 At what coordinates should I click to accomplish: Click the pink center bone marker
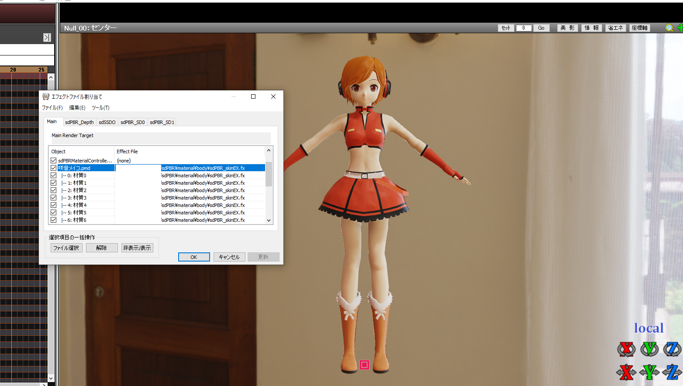point(364,365)
